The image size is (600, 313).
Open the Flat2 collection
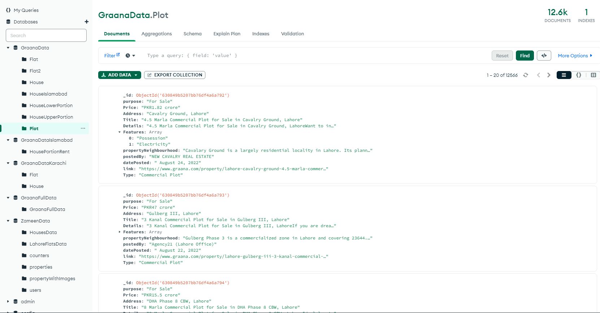click(x=35, y=71)
